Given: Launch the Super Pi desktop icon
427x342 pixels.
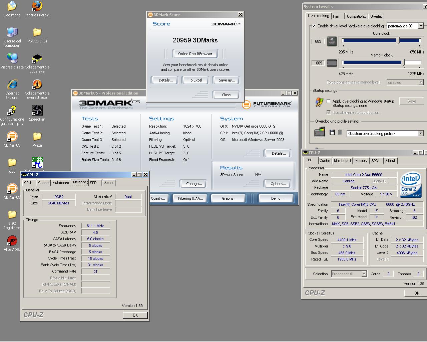Looking at the screenshot, I should coord(37,162).
